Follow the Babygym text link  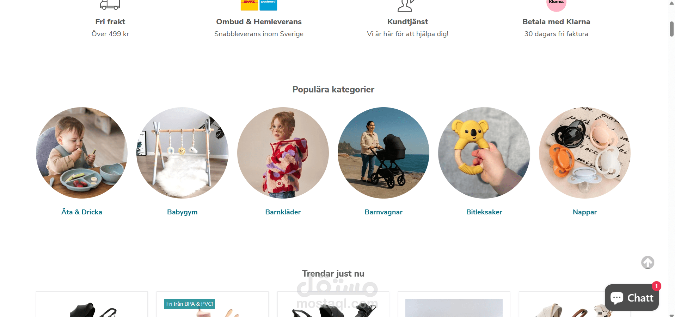pyautogui.click(x=182, y=212)
